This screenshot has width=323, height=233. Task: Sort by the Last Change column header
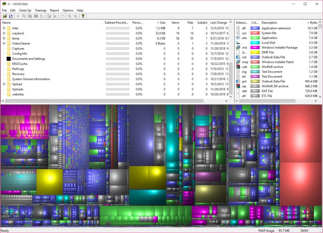click(219, 23)
